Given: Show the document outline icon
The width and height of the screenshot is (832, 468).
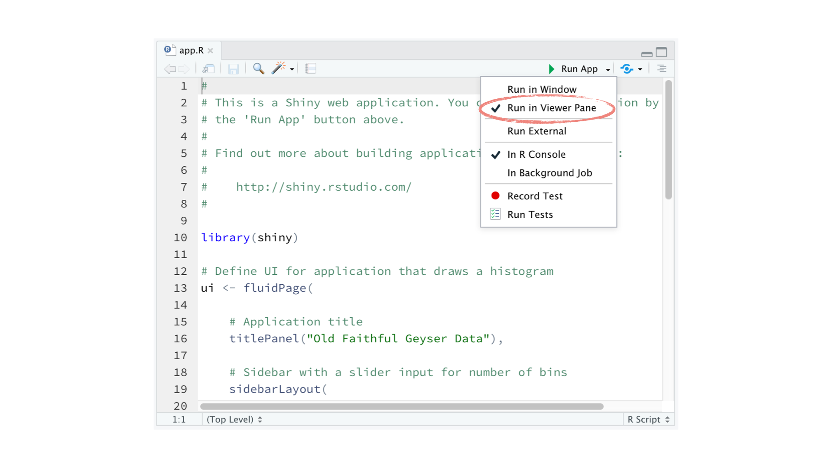Looking at the screenshot, I should click(661, 68).
